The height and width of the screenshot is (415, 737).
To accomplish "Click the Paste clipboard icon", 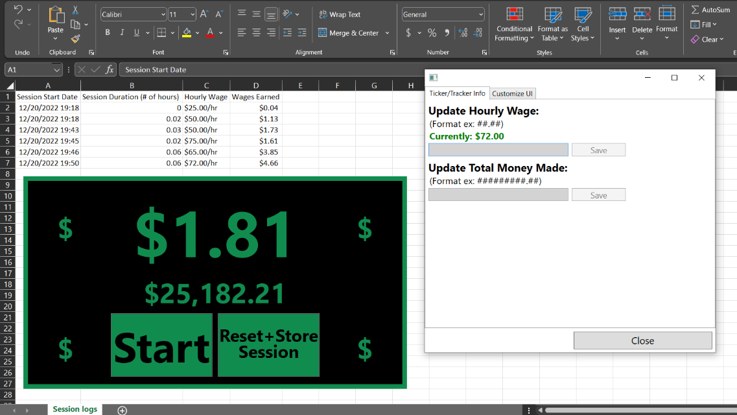I will 56,15.
